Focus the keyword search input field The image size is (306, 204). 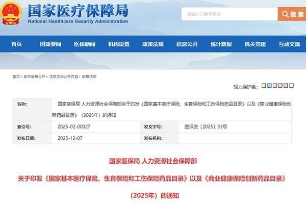click(229, 14)
